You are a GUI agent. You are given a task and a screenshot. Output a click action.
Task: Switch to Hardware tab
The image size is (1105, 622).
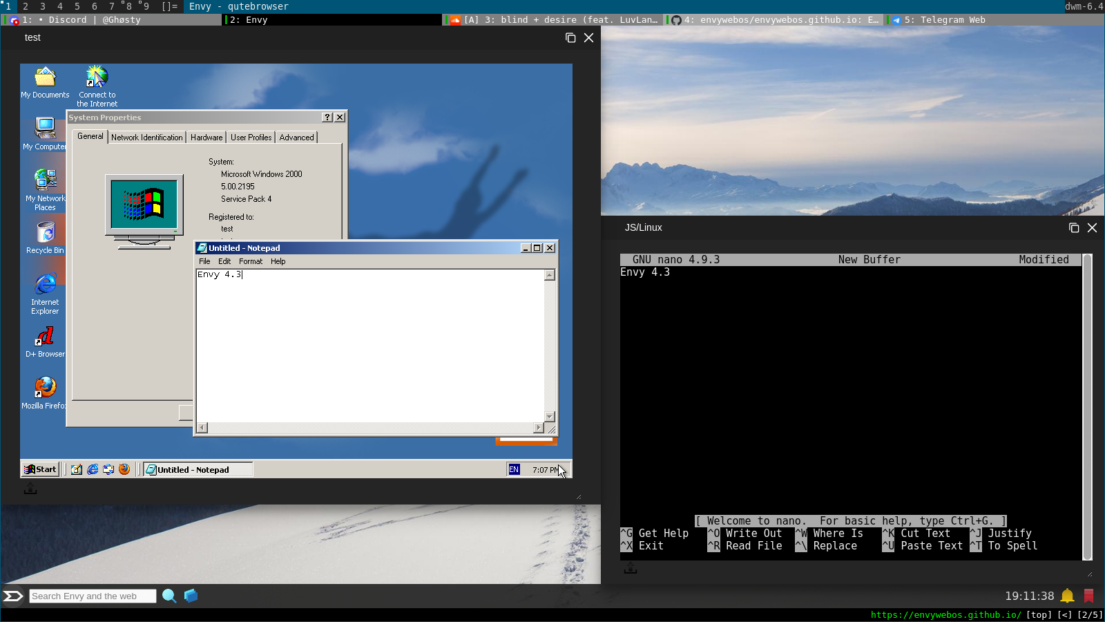pos(206,138)
